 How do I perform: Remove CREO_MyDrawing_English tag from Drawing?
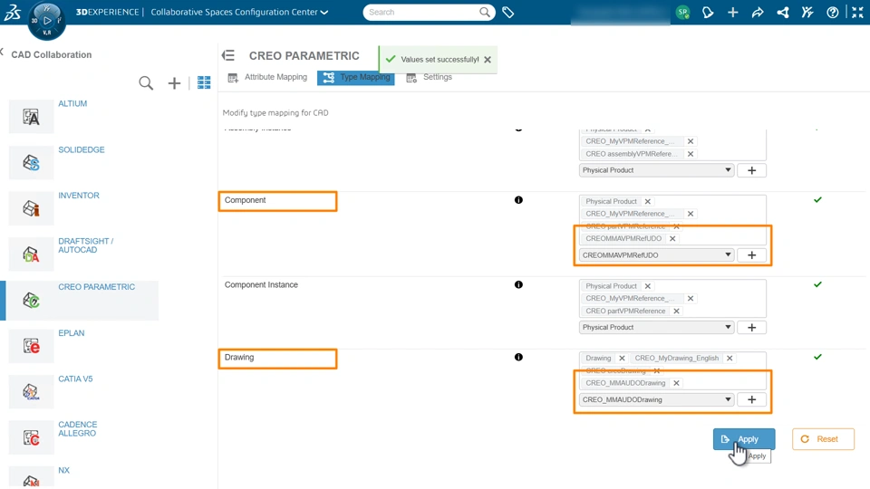tap(730, 359)
